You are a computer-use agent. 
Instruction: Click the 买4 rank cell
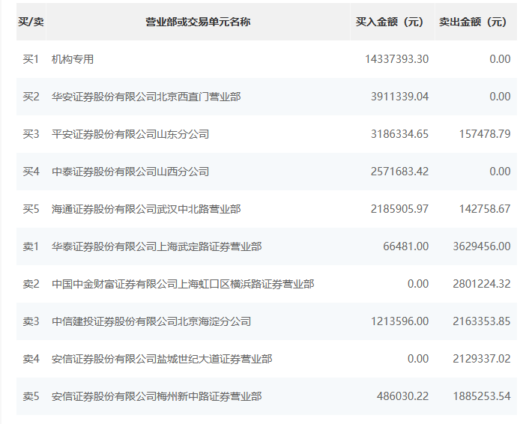pos(31,172)
